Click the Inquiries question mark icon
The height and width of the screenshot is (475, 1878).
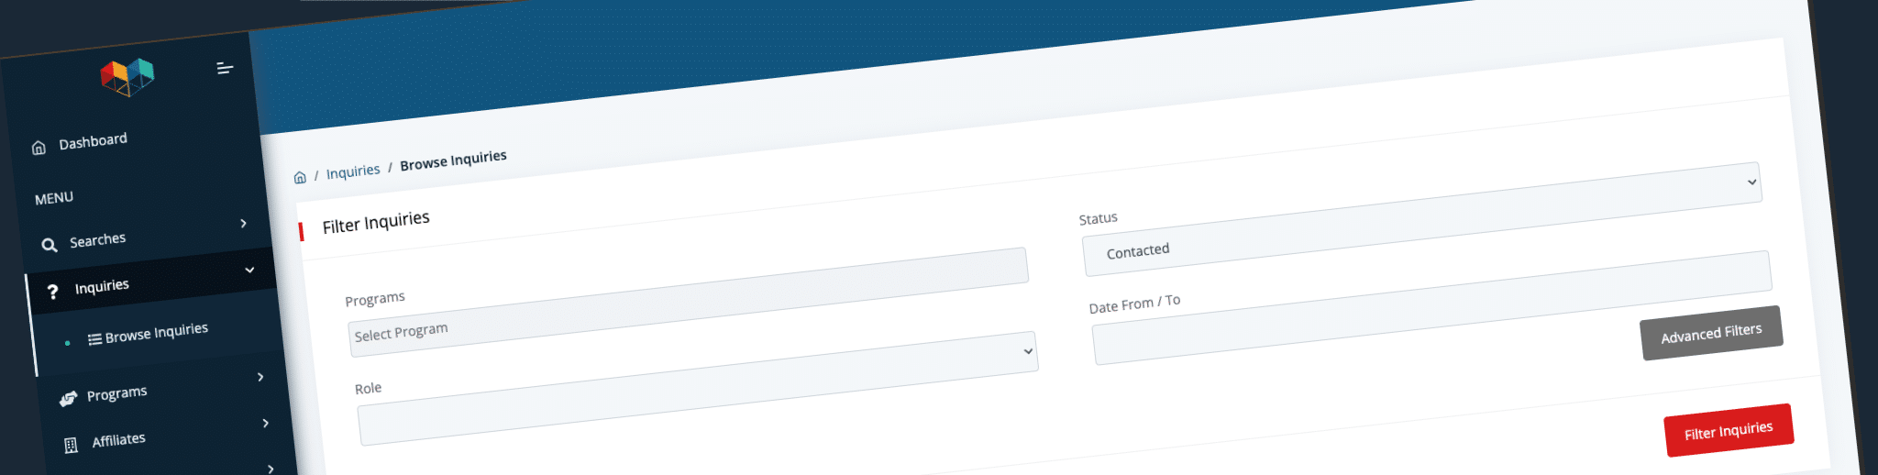[x=53, y=291]
